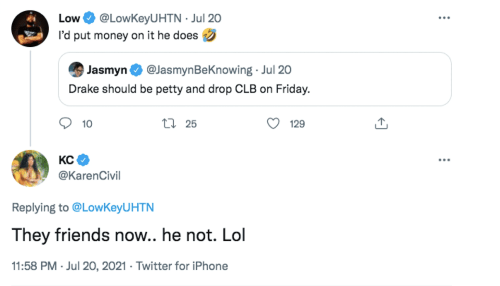The height and width of the screenshot is (286, 500).
Task: Click the 129 likes count
Action: click(x=297, y=124)
